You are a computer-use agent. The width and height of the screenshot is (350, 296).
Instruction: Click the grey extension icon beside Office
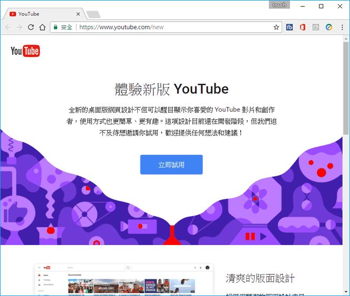point(316,27)
